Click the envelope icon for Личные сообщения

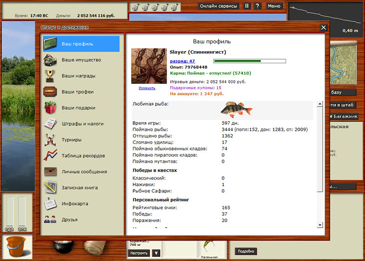coord(50,172)
